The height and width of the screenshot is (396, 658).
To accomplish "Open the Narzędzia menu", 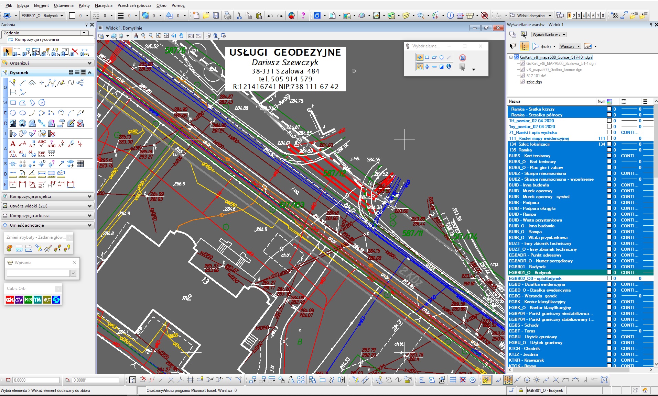I will click(104, 5).
